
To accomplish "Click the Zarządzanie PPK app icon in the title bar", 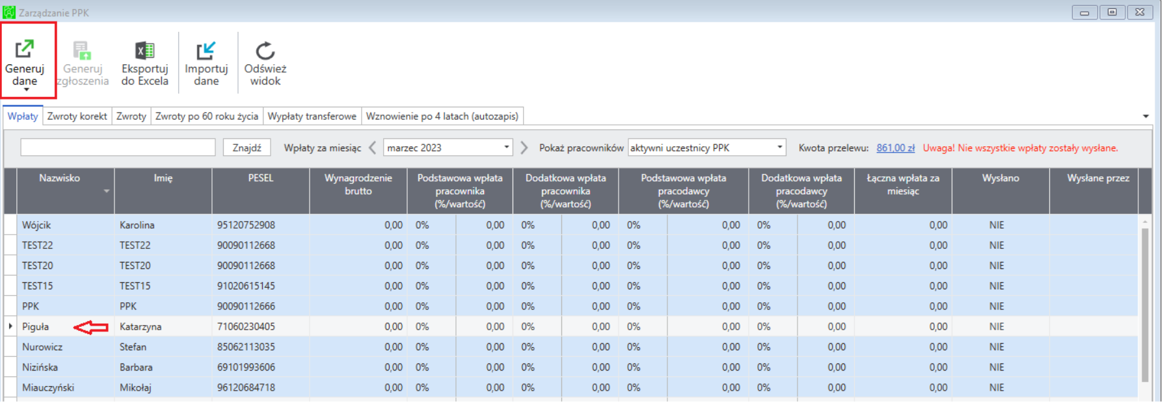I will (9, 12).
